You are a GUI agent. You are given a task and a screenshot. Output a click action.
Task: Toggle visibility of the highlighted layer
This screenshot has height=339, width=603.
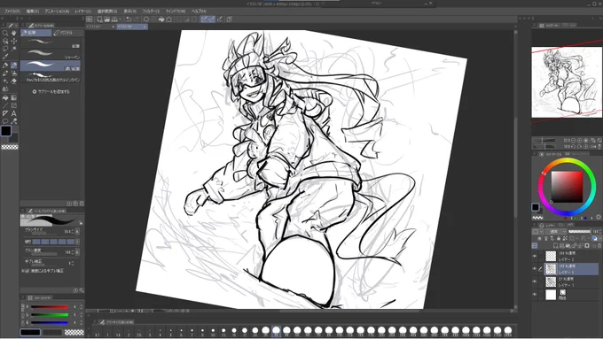(x=535, y=269)
